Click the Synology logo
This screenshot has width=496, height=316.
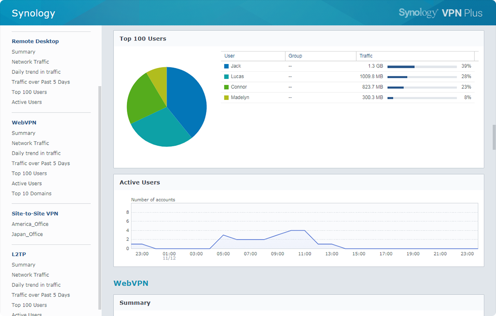tap(33, 13)
